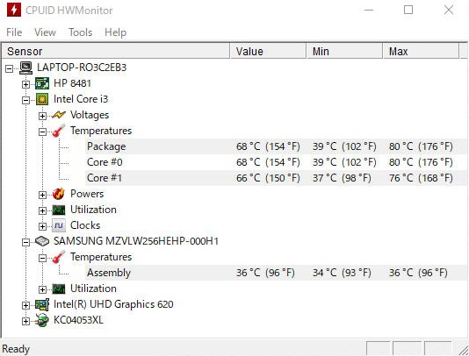This screenshot has height=356, width=469.
Task: Click the KC04053XL battery icon
Action: 42,320
